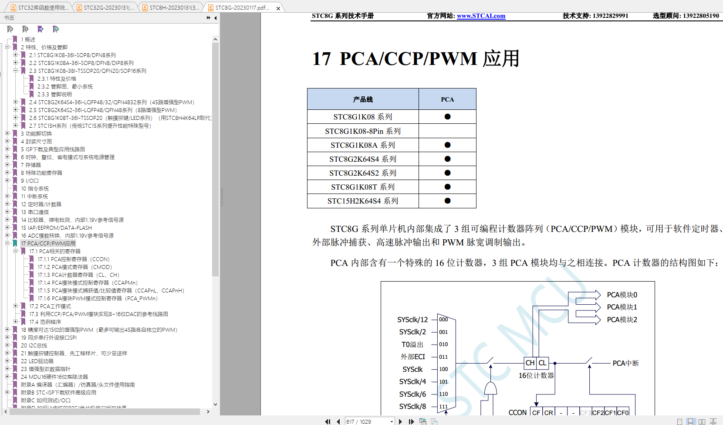The image size is (723, 425).
Task: Expand the 12 定时器/计数器 bookmark
Action: 7,204
